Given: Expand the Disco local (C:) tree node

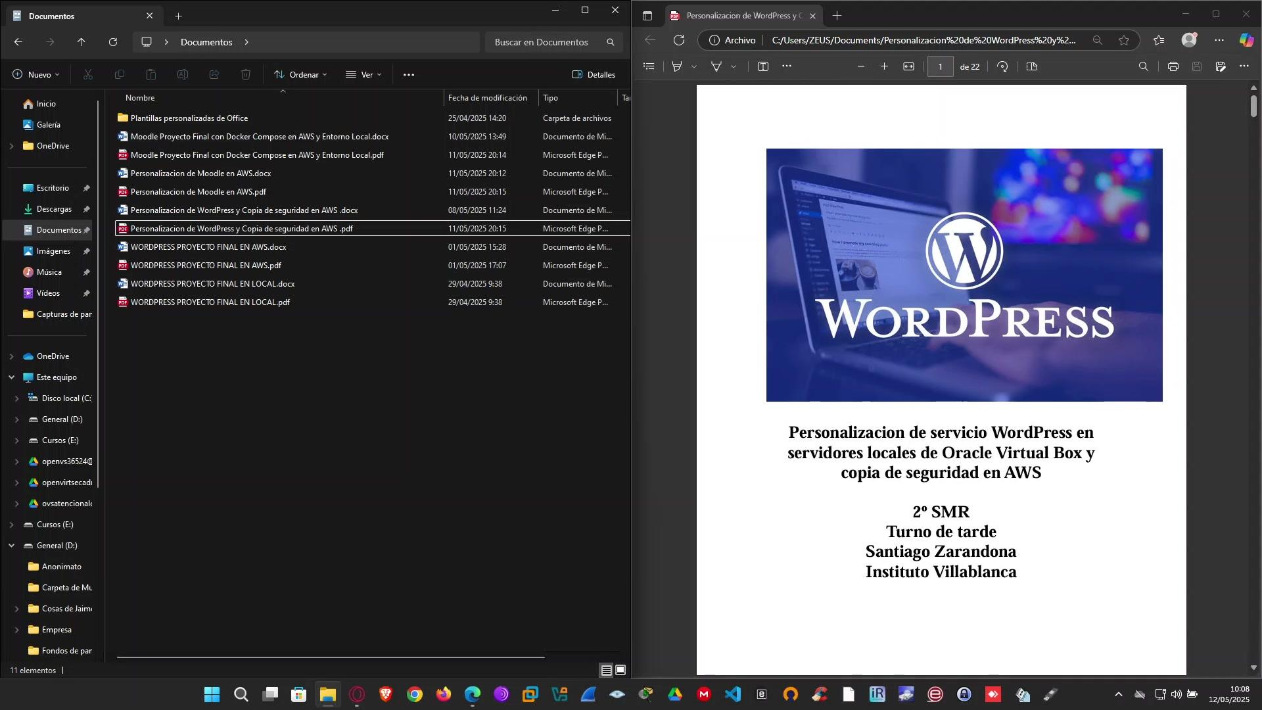Looking at the screenshot, I should coord(17,398).
